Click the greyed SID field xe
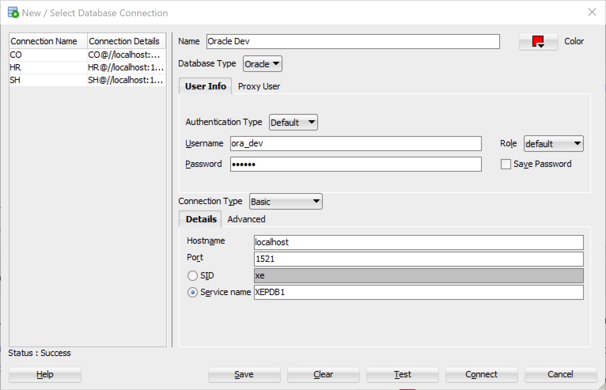Image resolution: width=606 pixels, height=390 pixels. click(x=419, y=276)
